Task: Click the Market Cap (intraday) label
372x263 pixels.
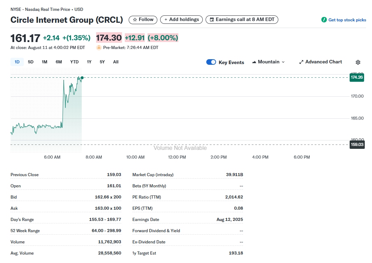Action: tap(153, 175)
